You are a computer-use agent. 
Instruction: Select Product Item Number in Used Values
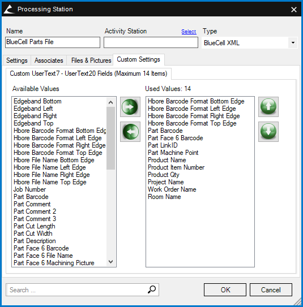pyautogui.click(x=176, y=167)
